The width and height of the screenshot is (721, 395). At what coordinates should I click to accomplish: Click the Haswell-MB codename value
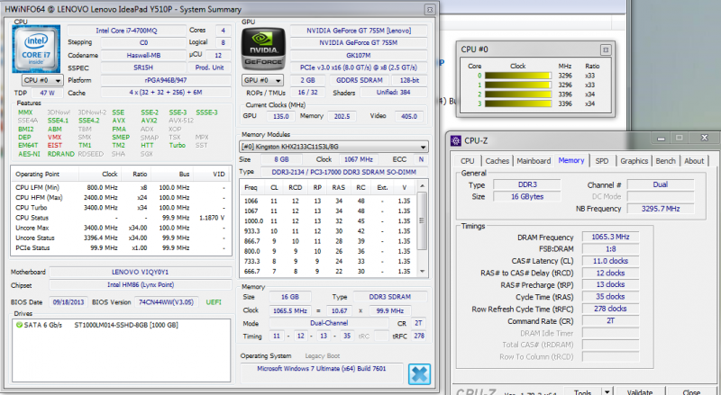[x=143, y=55]
